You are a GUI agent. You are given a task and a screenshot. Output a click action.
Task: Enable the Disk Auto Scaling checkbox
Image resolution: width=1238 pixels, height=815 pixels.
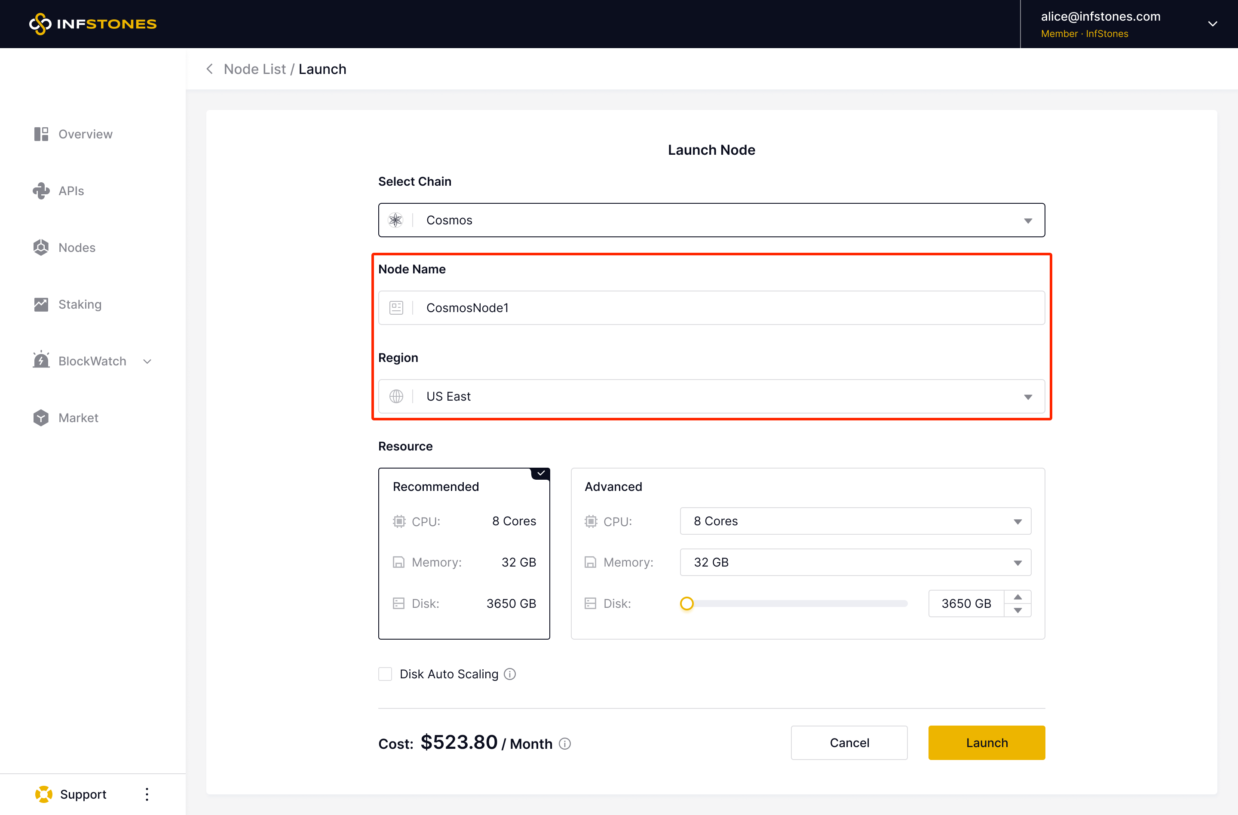click(x=385, y=674)
